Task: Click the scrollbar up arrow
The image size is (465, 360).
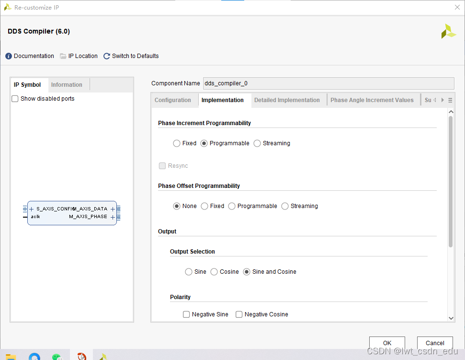Action: click(451, 112)
